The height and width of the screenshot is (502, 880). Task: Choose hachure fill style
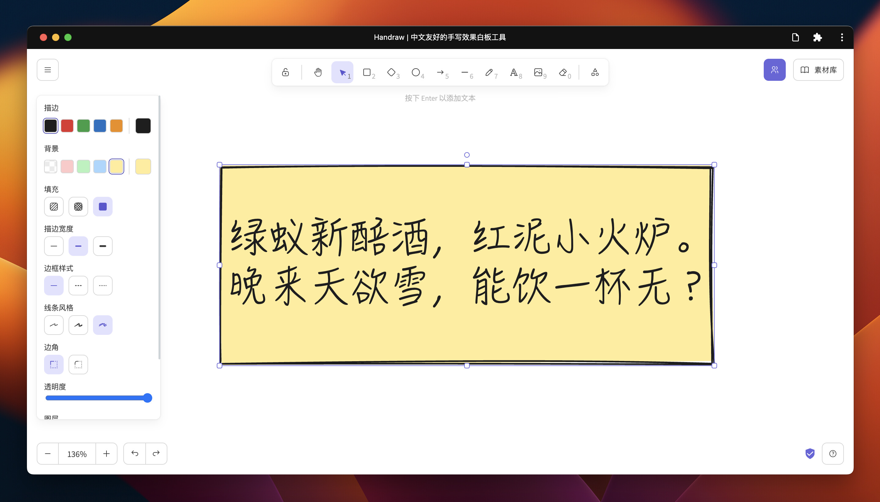[x=54, y=207]
